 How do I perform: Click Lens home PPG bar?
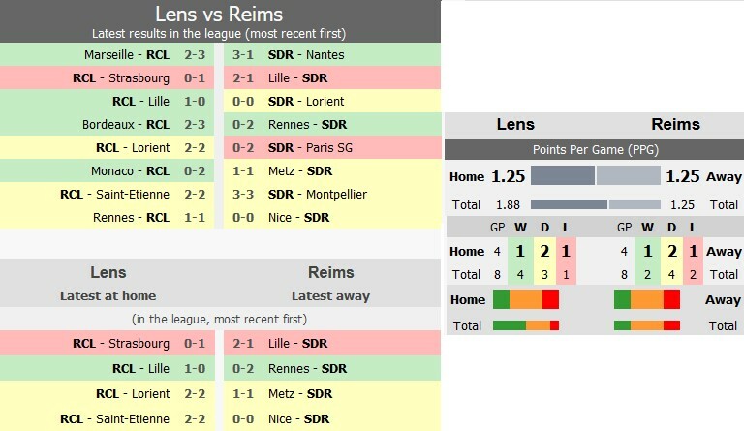[x=562, y=176]
